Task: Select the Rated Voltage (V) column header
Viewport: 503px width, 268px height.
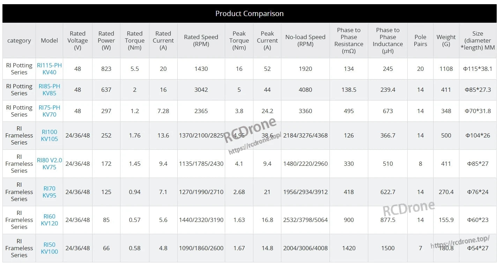Action: pos(77,40)
